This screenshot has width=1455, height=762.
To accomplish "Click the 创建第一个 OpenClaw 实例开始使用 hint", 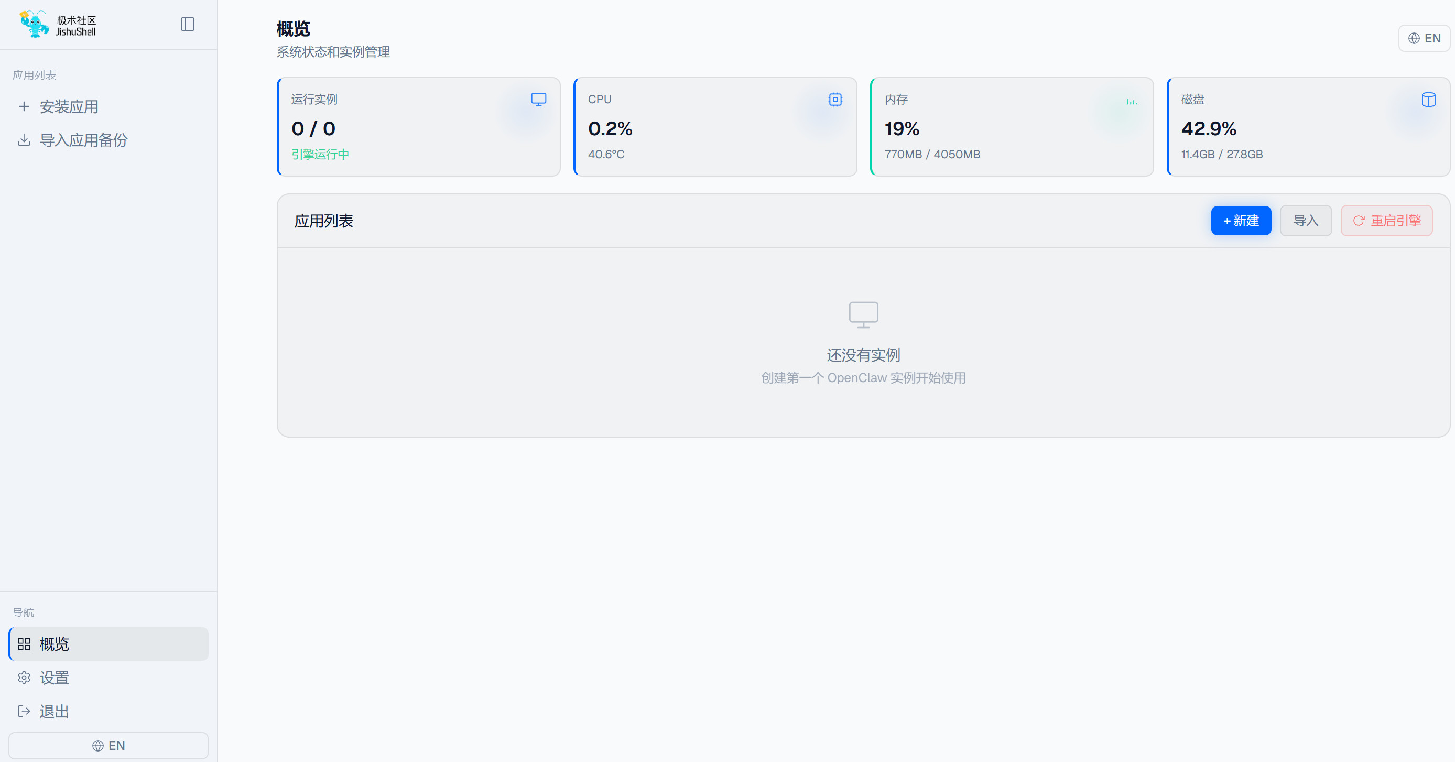I will point(864,378).
